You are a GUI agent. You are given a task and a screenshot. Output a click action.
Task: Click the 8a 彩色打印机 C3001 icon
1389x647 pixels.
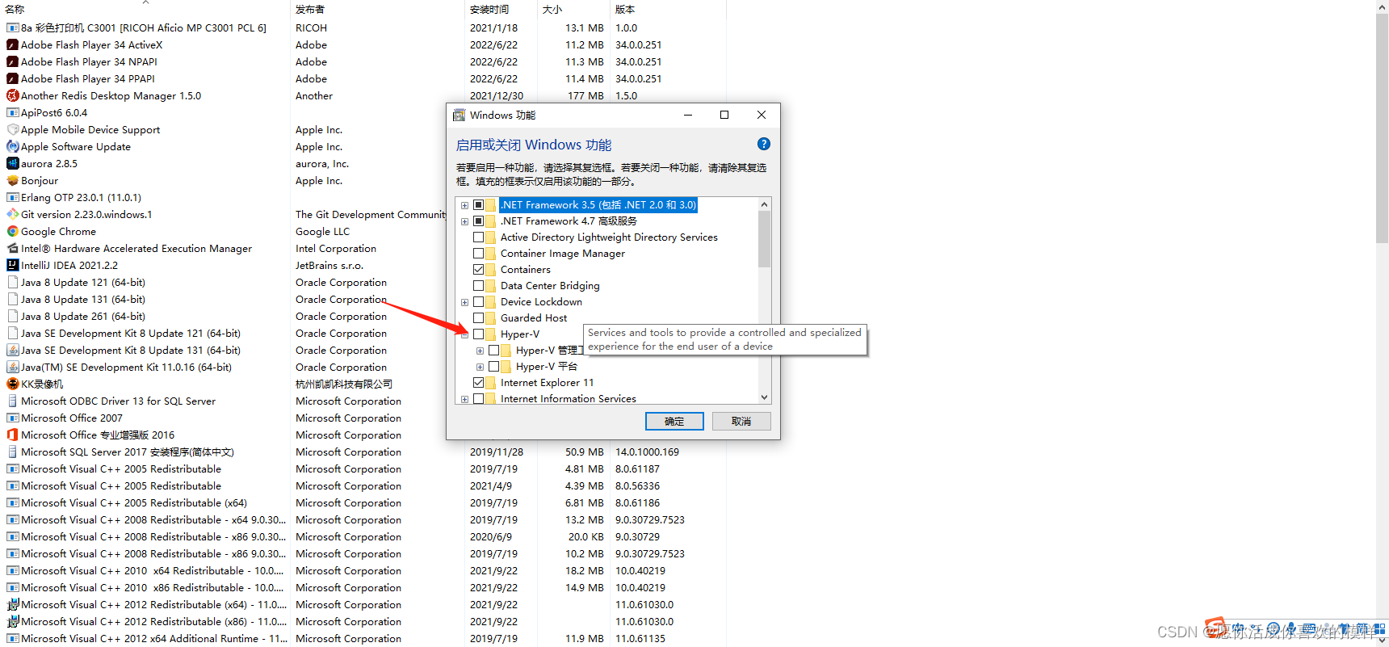(13, 27)
